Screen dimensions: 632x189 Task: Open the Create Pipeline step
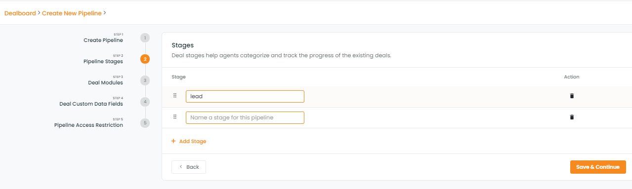coord(103,40)
